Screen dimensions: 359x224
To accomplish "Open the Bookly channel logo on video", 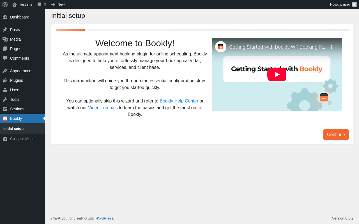I will tap(221, 47).
